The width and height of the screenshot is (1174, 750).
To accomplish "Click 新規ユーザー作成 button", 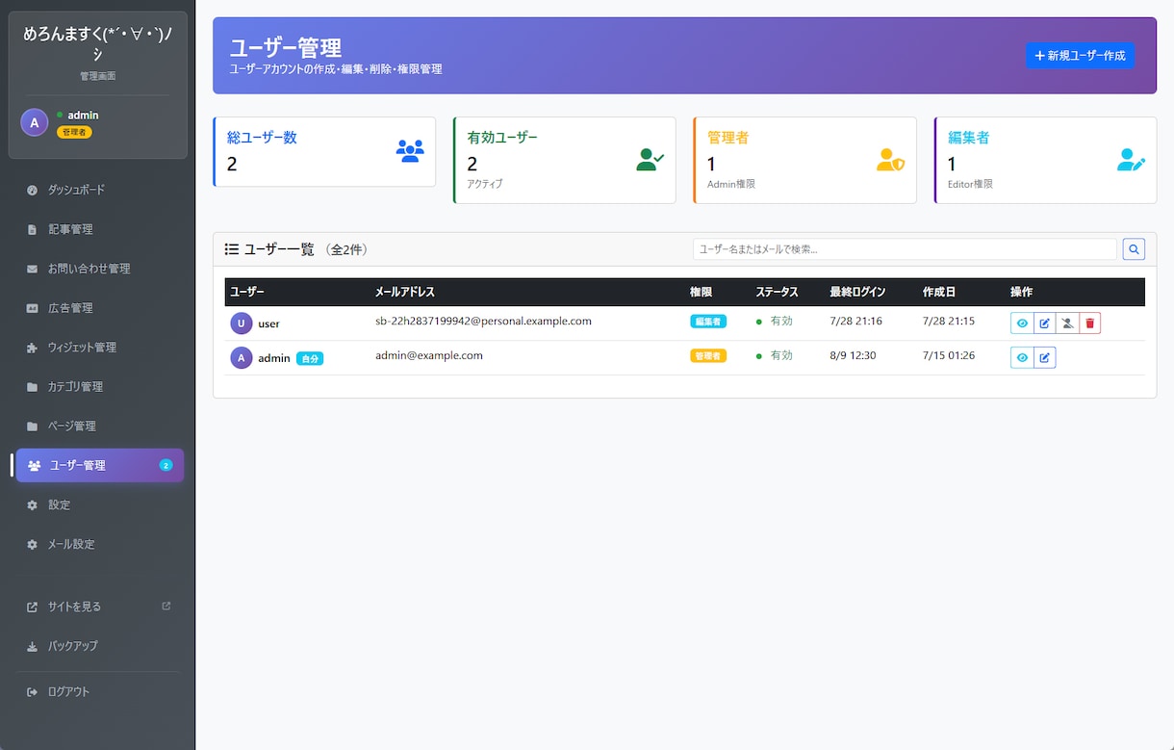I will pyautogui.click(x=1080, y=56).
